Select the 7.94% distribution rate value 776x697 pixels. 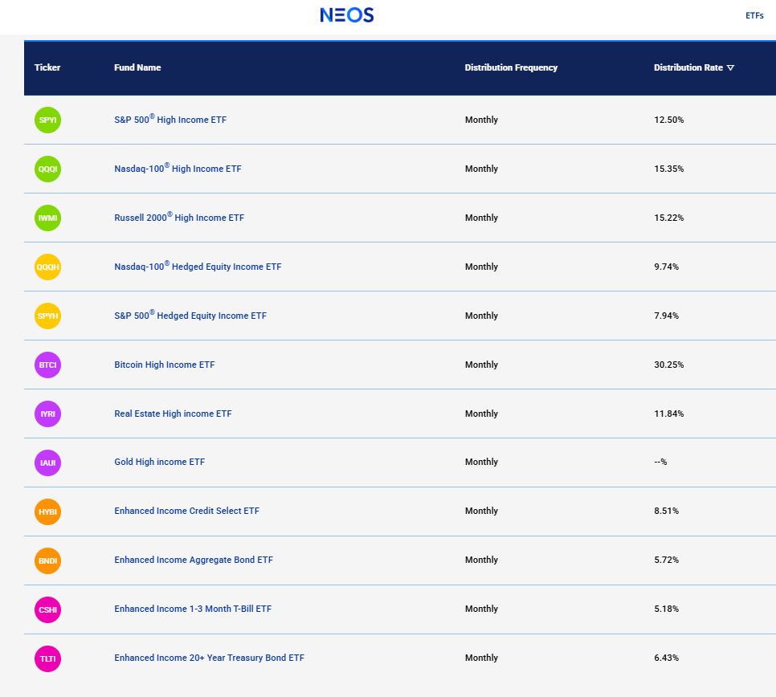coord(666,316)
